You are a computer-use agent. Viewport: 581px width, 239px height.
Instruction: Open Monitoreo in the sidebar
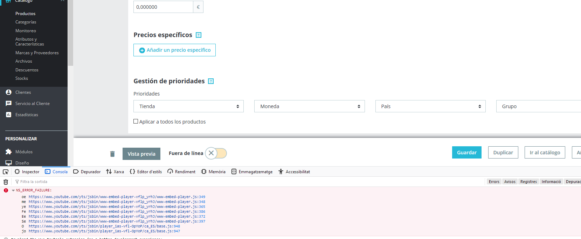coord(26,31)
